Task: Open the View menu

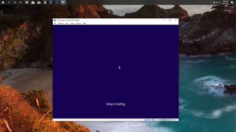Action: (67, 23)
